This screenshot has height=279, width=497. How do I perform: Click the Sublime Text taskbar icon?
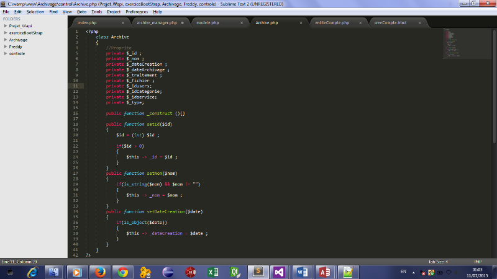click(x=257, y=272)
